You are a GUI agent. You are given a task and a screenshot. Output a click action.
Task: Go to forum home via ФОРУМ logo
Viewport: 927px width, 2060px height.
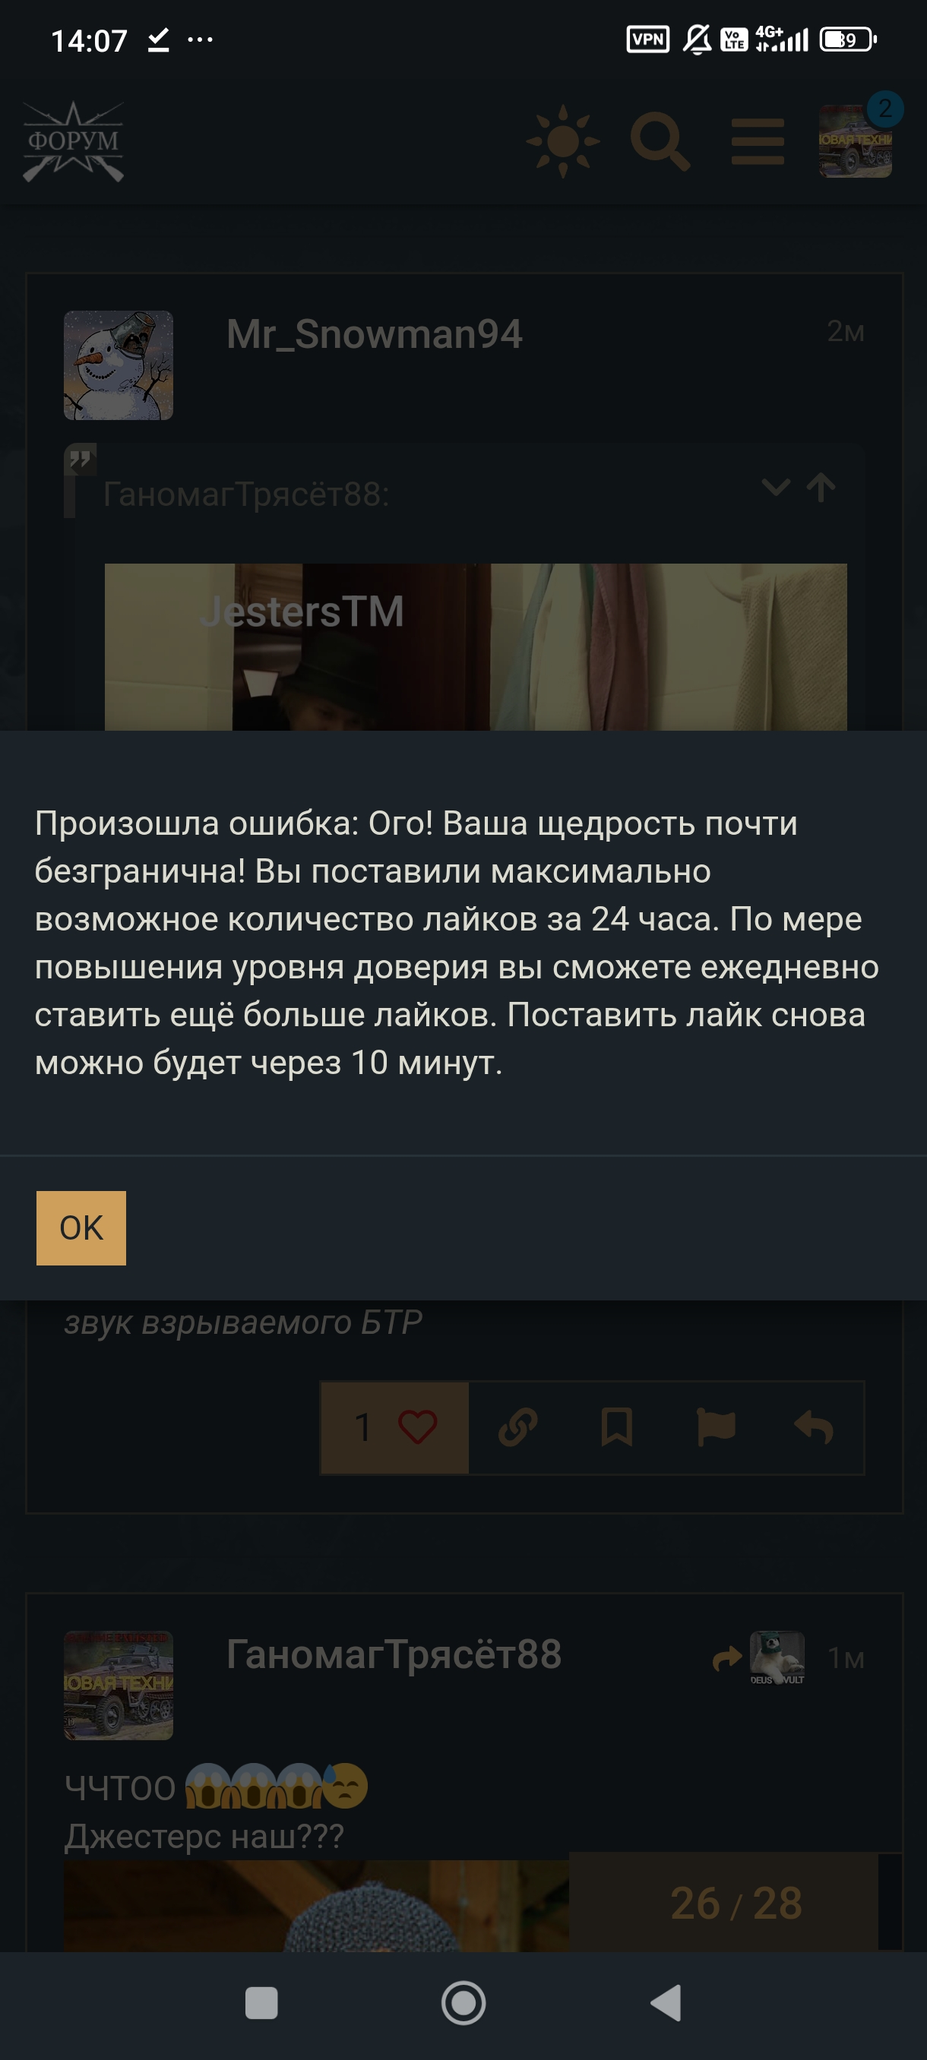click(x=74, y=141)
